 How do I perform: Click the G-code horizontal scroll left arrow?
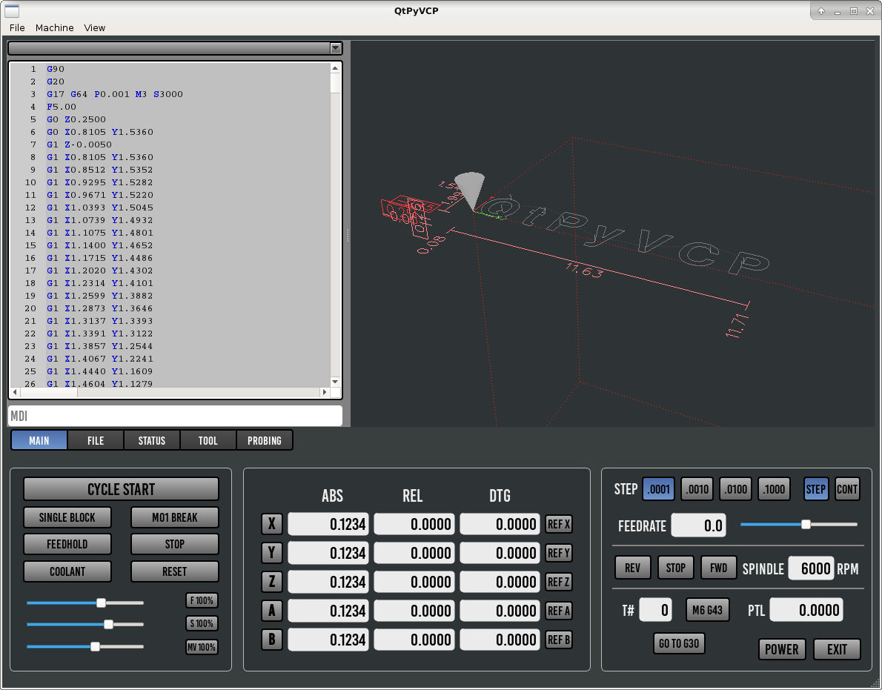(15, 392)
